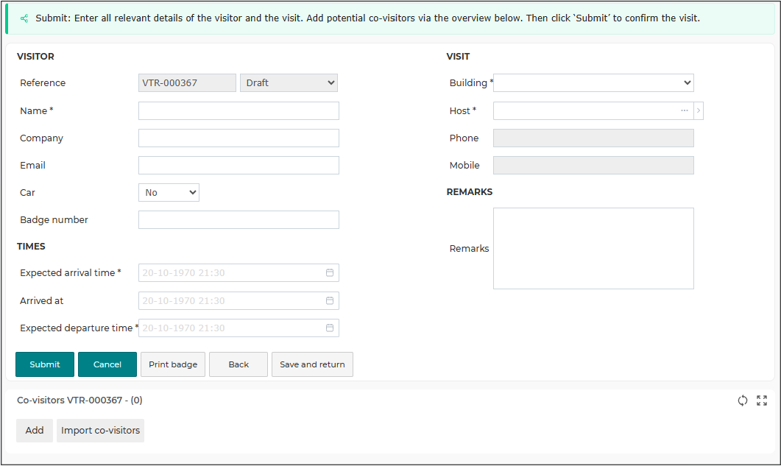Image resolution: width=781 pixels, height=466 pixels.
Task: Open calendar for Expected arrival time
Action: point(330,272)
